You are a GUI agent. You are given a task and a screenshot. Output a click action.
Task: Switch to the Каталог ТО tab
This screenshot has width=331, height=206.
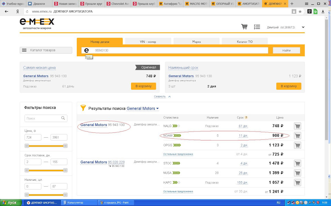tap(245, 42)
